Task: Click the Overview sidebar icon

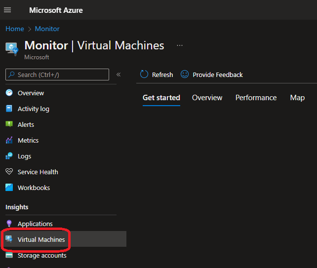Action: click(x=9, y=93)
